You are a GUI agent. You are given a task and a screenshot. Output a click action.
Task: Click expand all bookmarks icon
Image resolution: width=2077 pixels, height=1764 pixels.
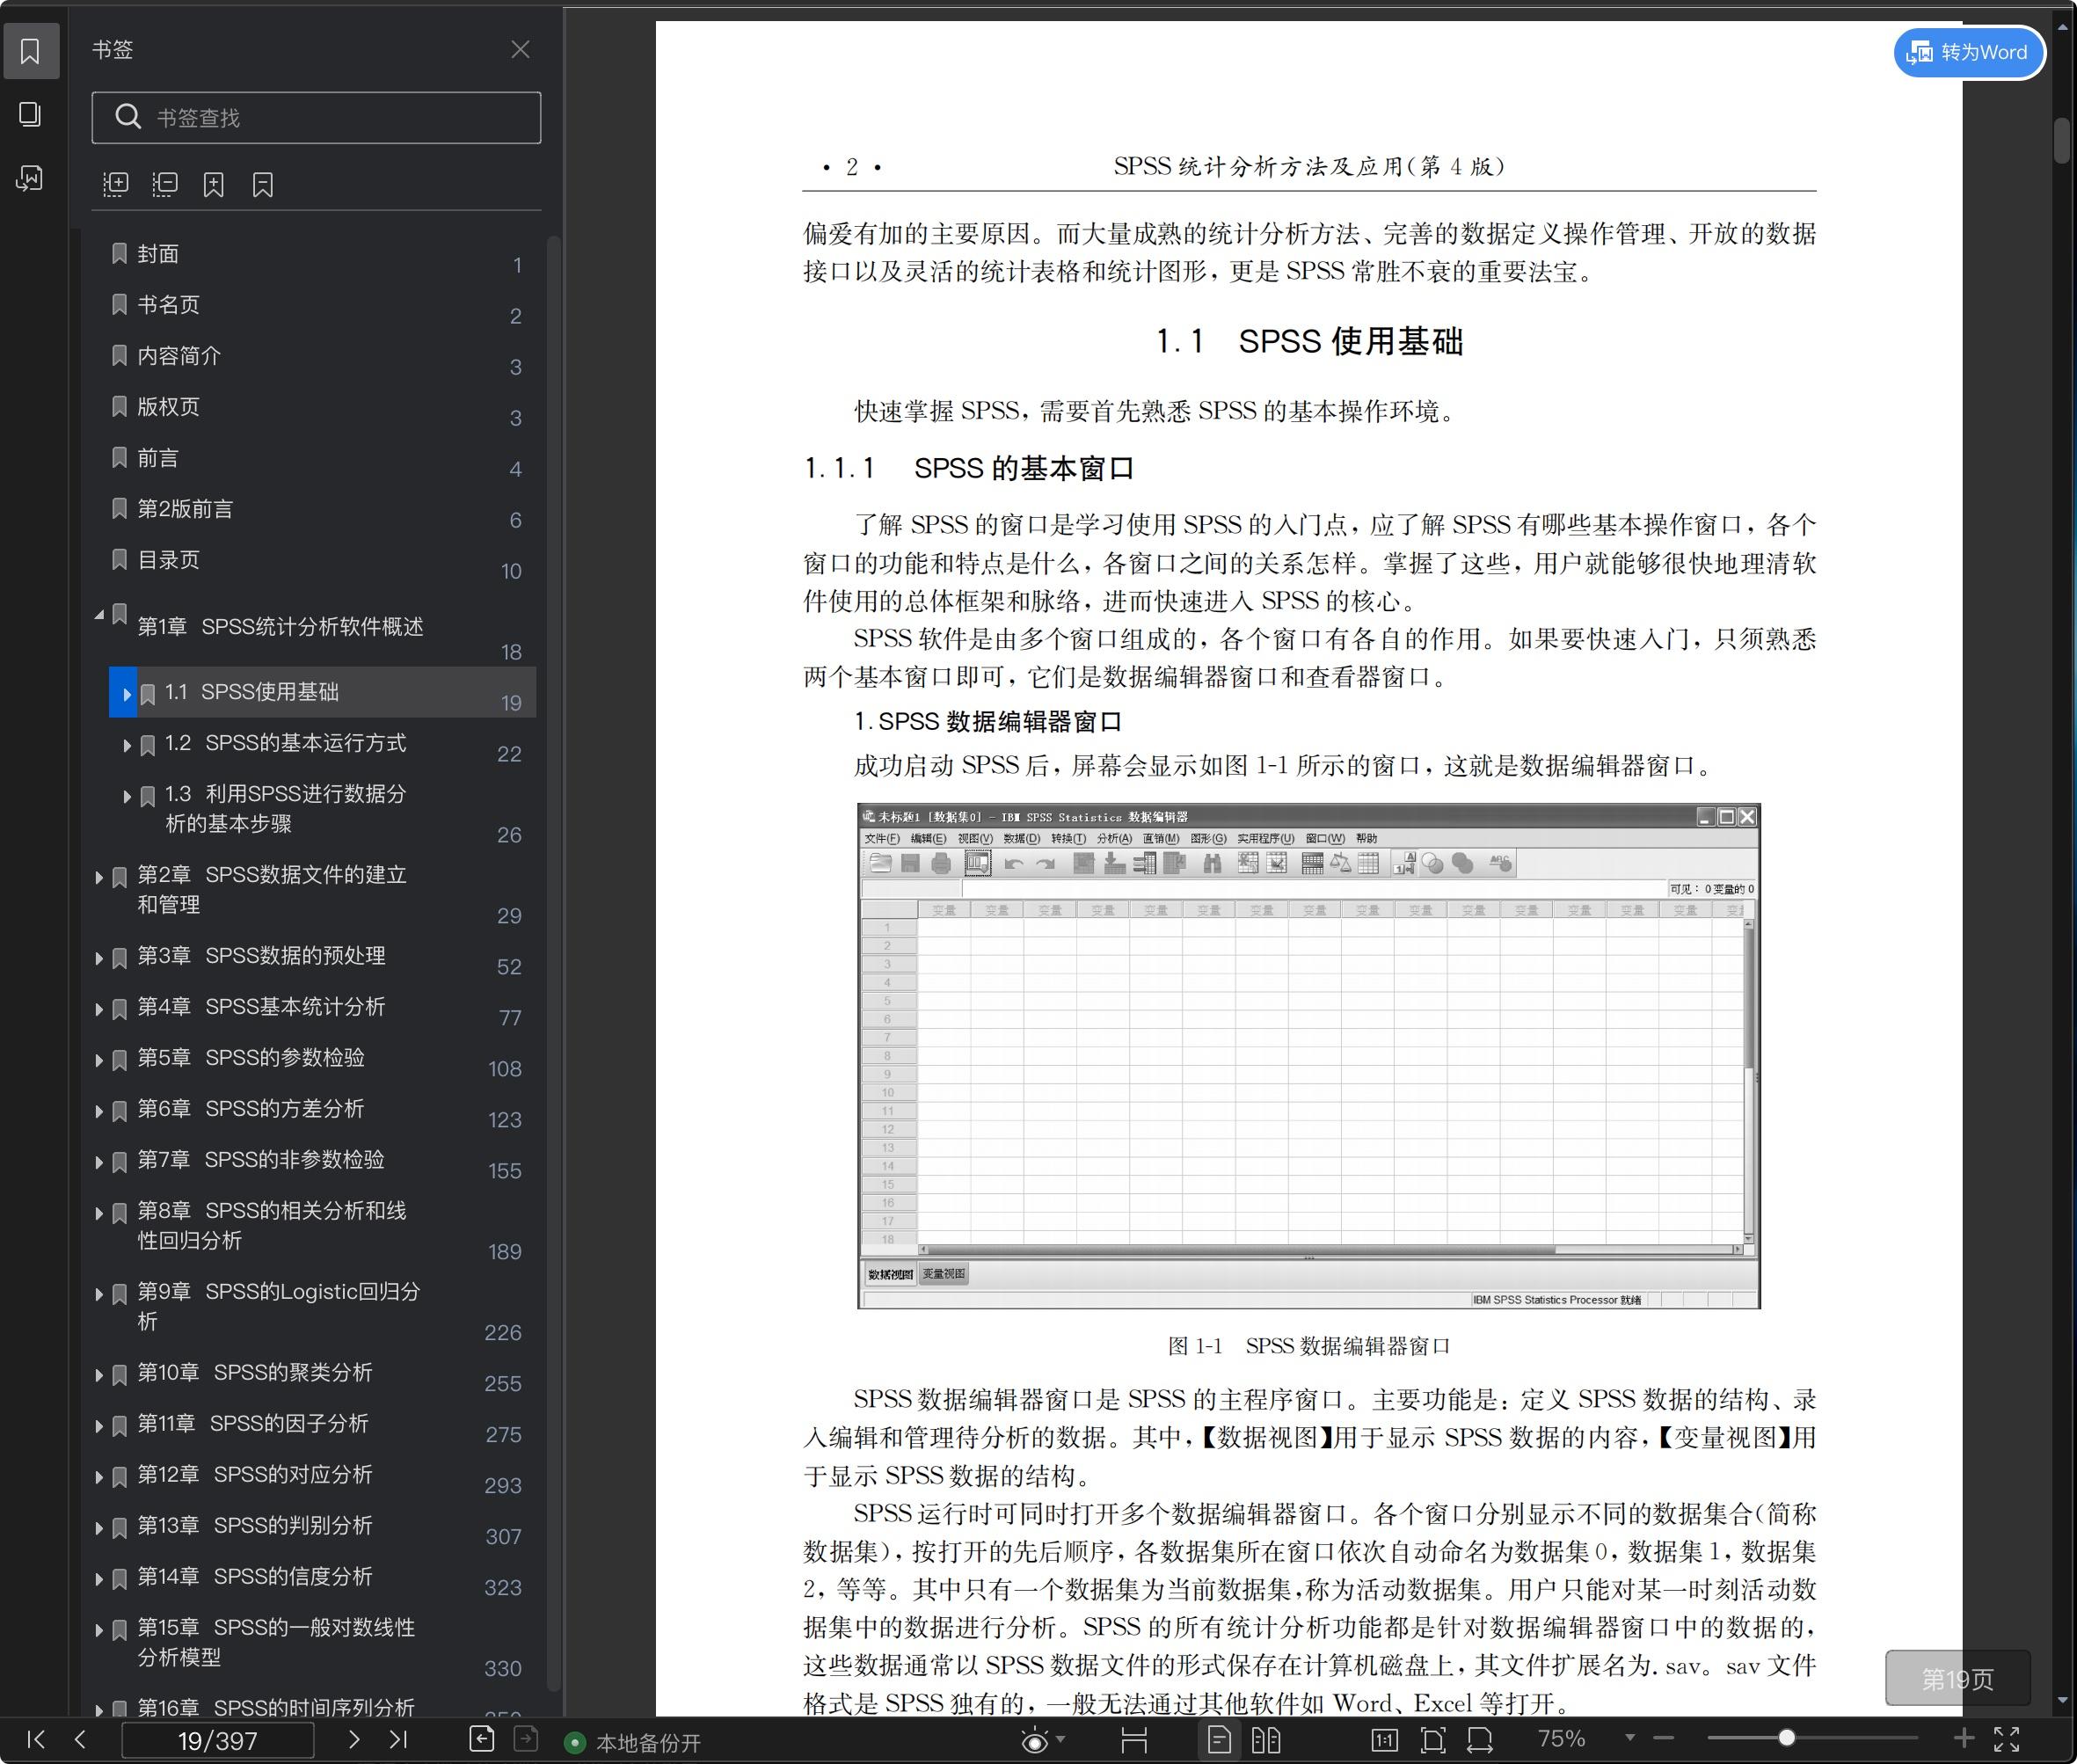pos(116,184)
